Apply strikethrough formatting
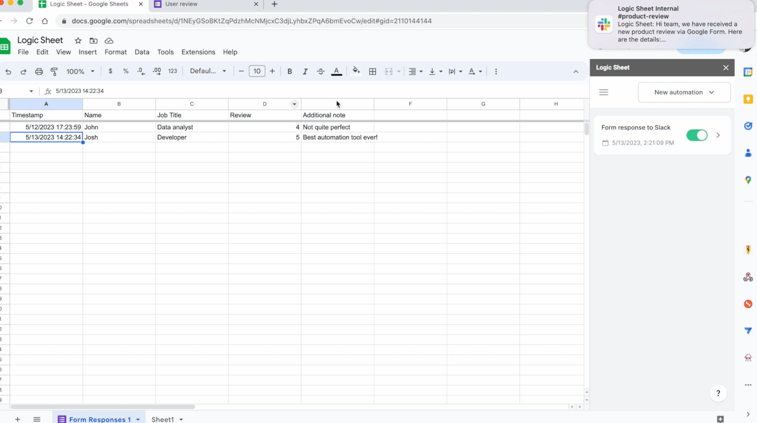The image size is (757, 423). (320, 71)
